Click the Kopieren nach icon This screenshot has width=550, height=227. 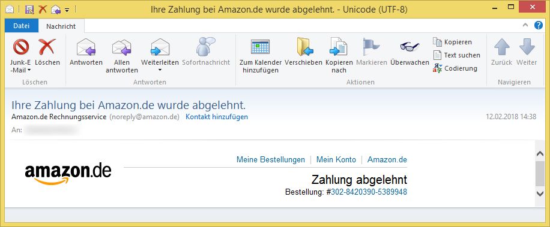click(x=339, y=47)
